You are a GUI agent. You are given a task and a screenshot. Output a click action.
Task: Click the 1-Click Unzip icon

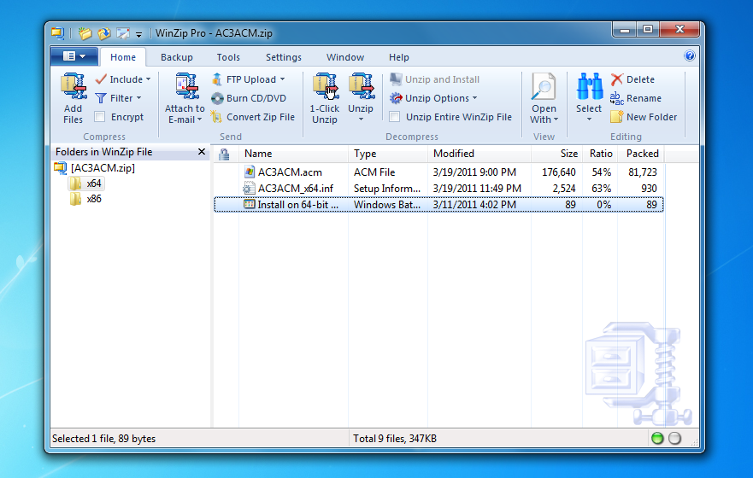click(x=326, y=86)
